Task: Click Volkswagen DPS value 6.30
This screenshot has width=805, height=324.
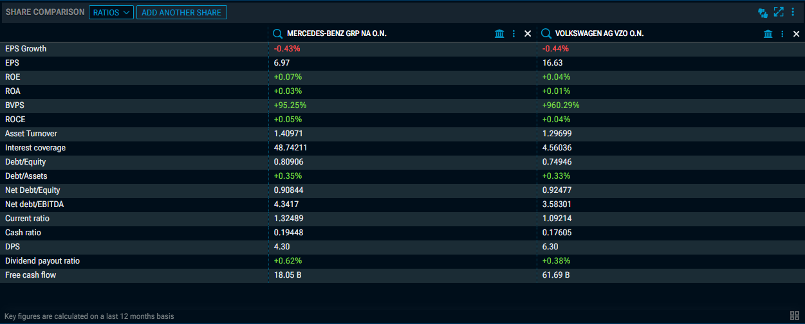Action: [x=551, y=247]
